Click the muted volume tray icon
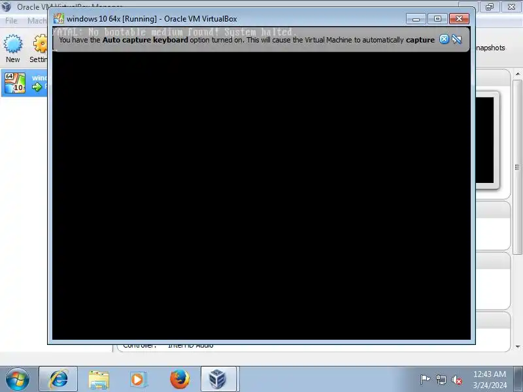 tap(457, 380)
